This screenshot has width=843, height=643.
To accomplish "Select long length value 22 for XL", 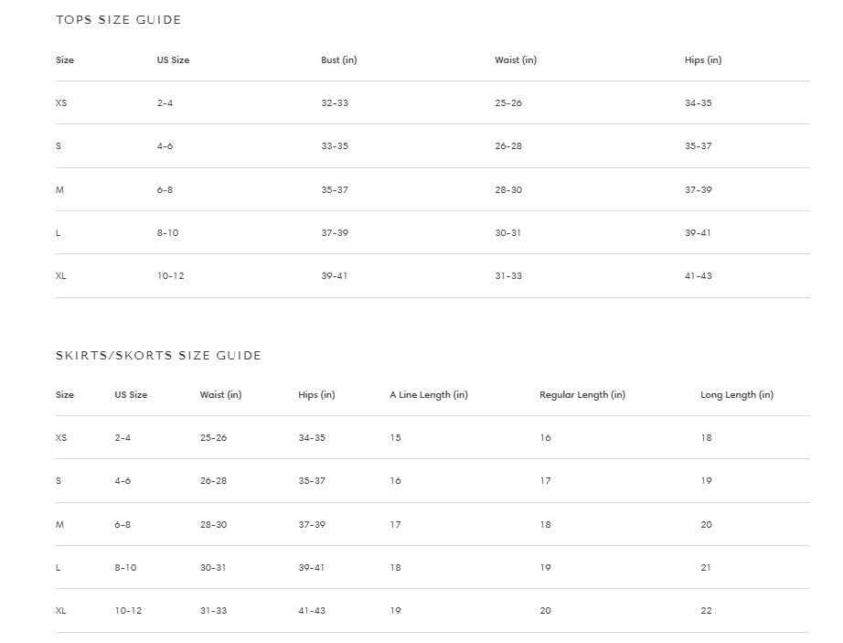I will [706, 611].
